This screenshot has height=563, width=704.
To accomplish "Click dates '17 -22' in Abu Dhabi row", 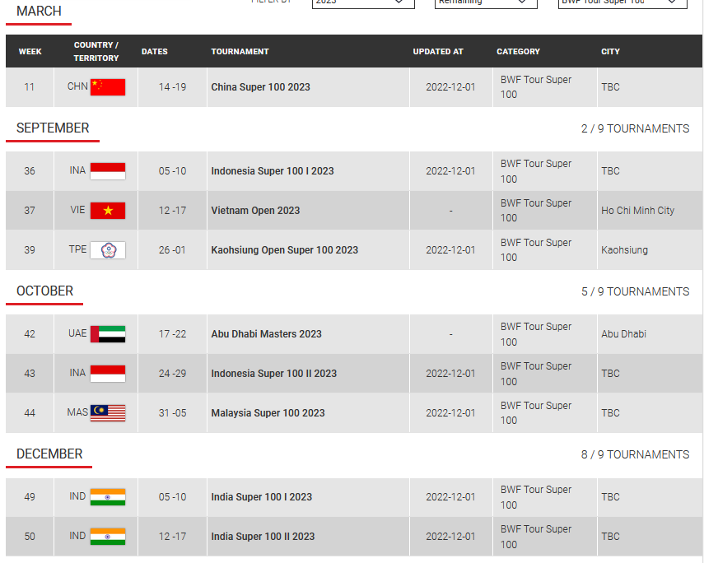I will (x=172, y=334).
